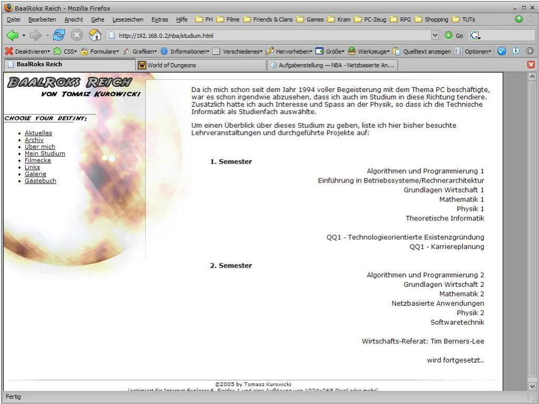Visit the Filmecke link
Image resolution: width=539 pixels, height=404 pixels.
click(x=38, y=160)
